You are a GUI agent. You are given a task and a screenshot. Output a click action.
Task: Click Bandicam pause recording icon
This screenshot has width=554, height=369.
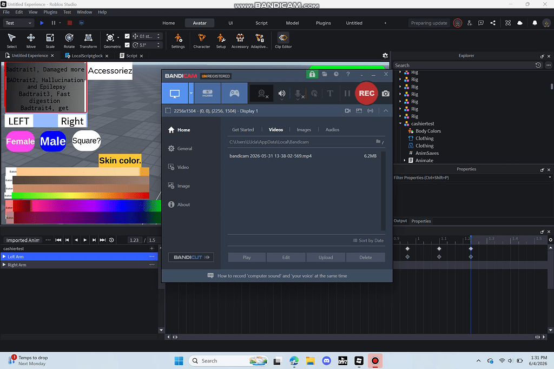click(347, 93)
